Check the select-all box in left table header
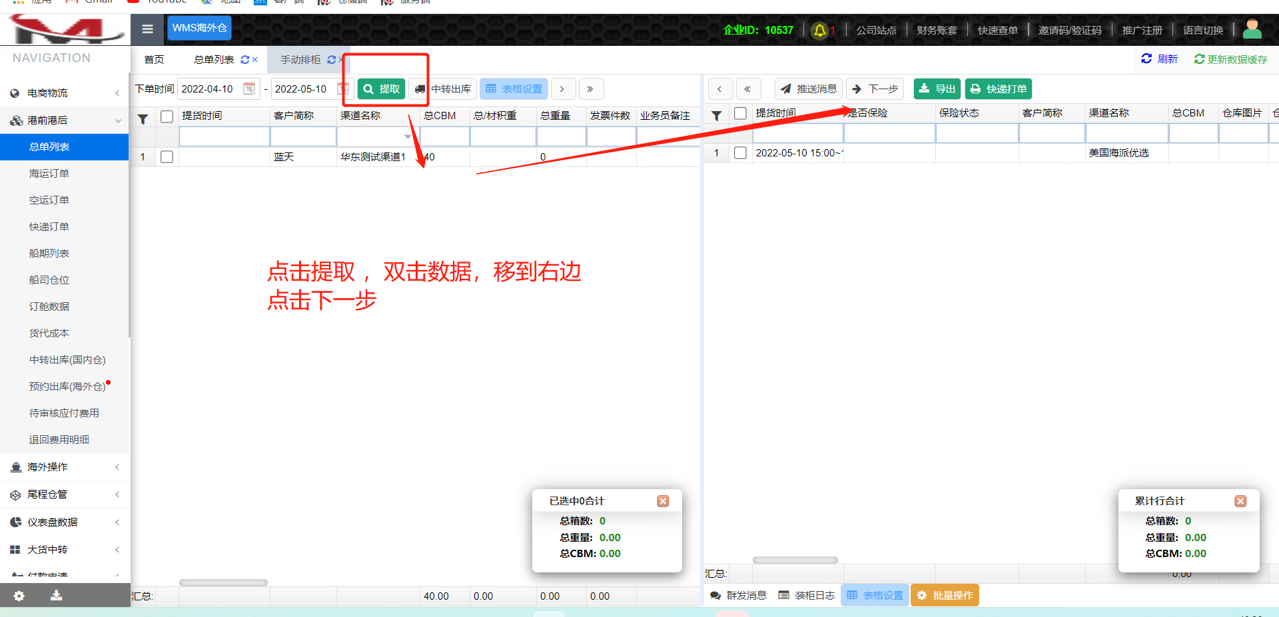 click(167, 116)
